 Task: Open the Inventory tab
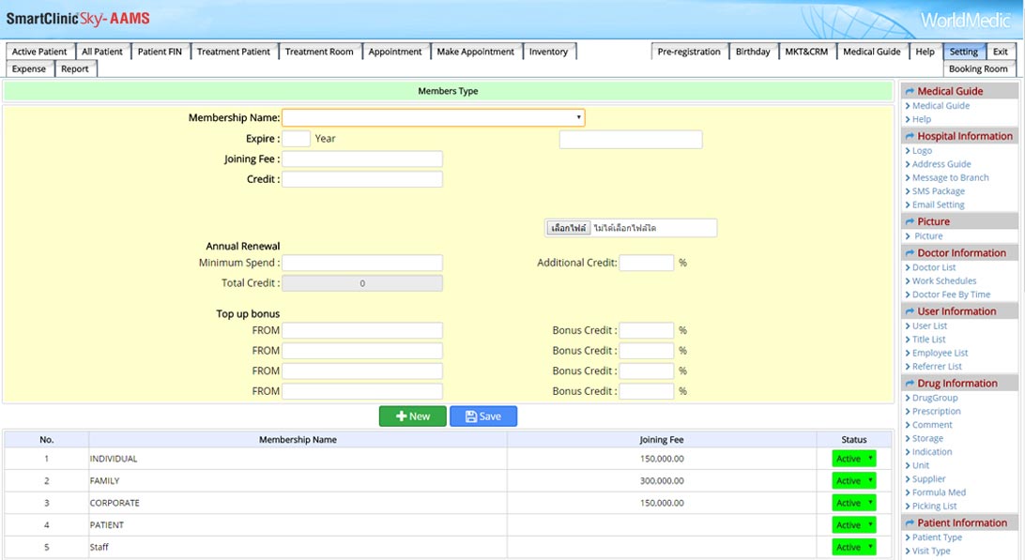(548, 52)
